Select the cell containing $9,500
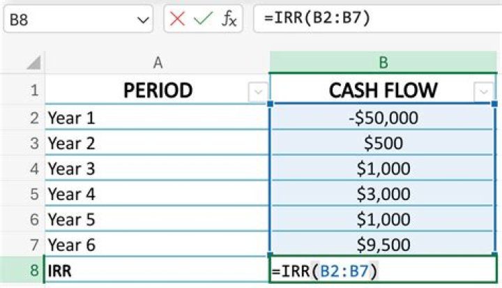The image size is (502, 288). tap(382, 245)
